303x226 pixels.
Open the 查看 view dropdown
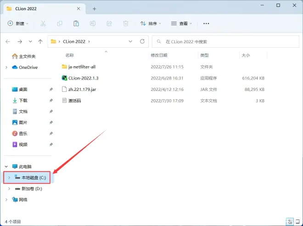click(x=181, y=23)
